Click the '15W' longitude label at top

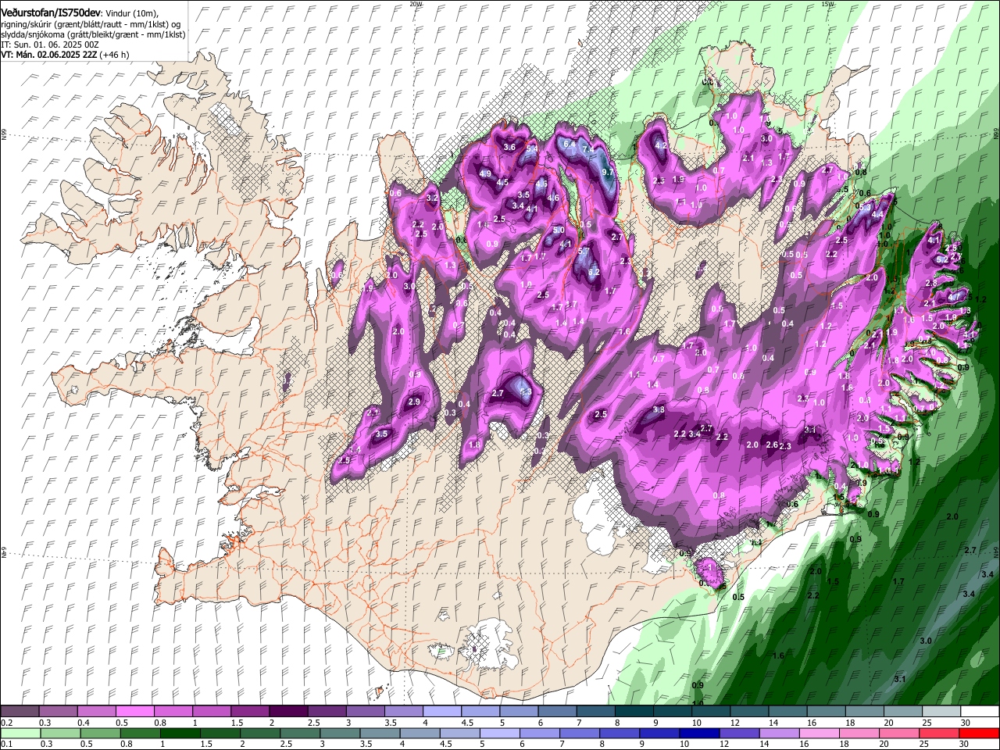(827, 4)
